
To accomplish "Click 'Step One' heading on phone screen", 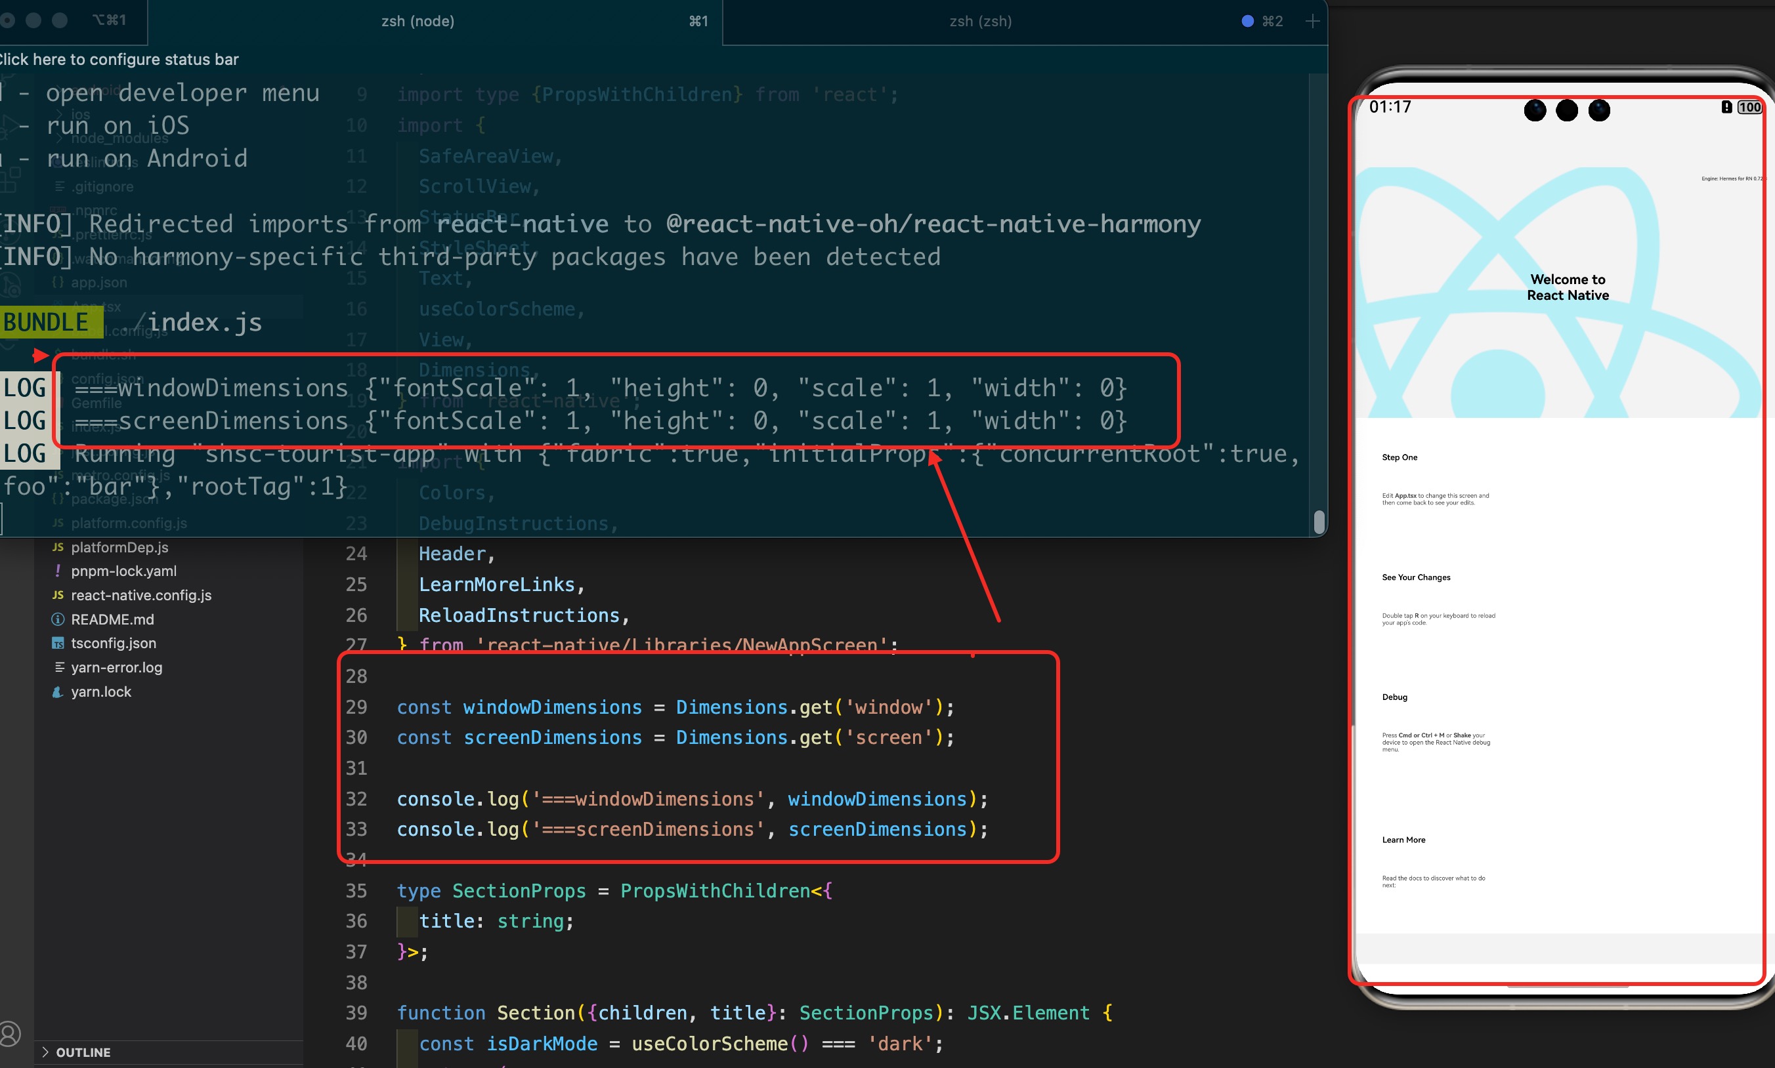I will tap(1399, 457).
